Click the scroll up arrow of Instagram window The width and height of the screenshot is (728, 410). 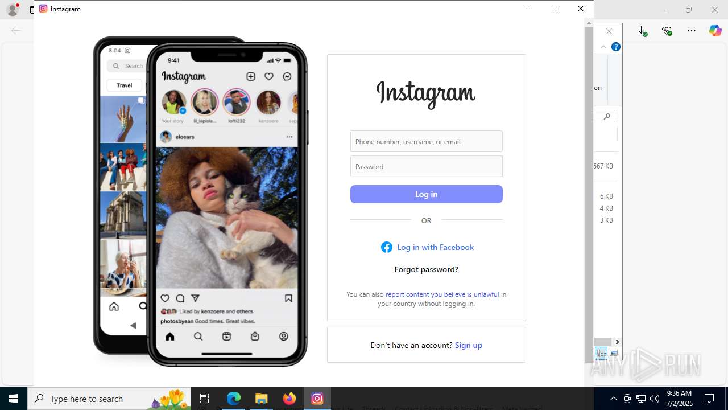589,22
